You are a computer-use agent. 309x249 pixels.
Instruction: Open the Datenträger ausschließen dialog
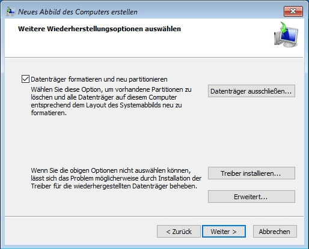[251, 91]
